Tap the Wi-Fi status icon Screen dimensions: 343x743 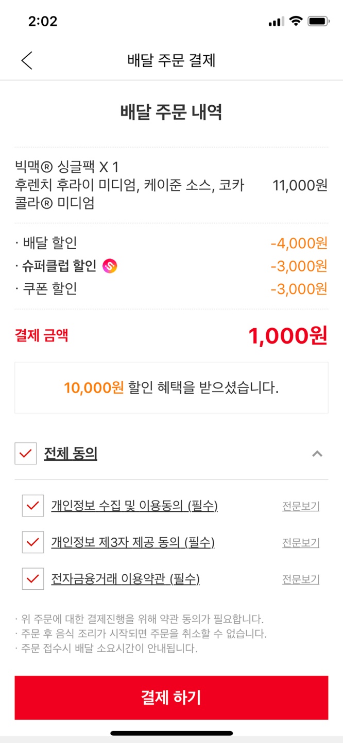296,21
